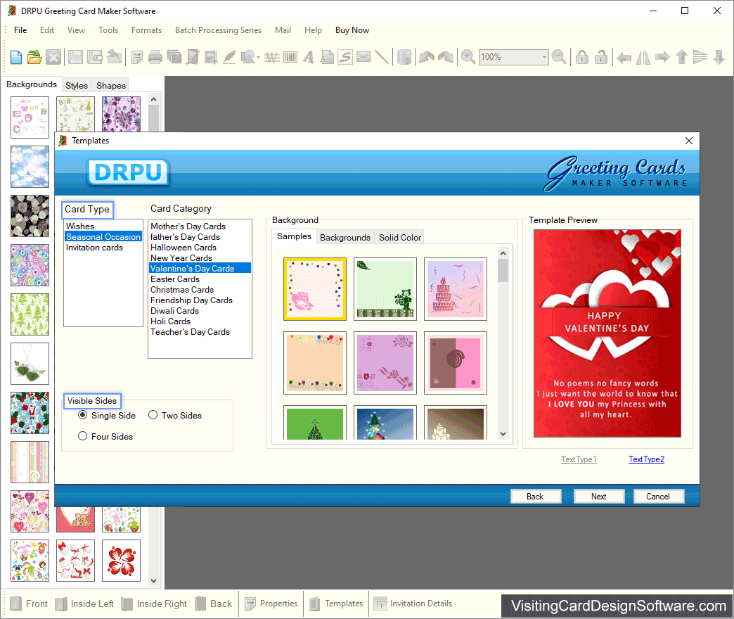Click the Back button in Templates dialog
The height and width of the screenshot is (619, 734).
click(535, 497)
